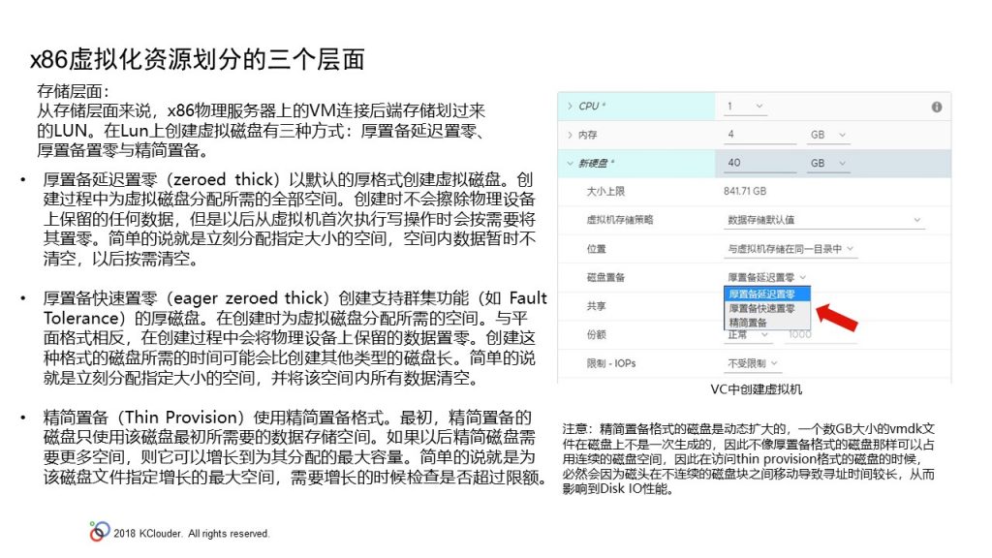
Task: Click the KClouder logo in the footer
Action: 100,532
